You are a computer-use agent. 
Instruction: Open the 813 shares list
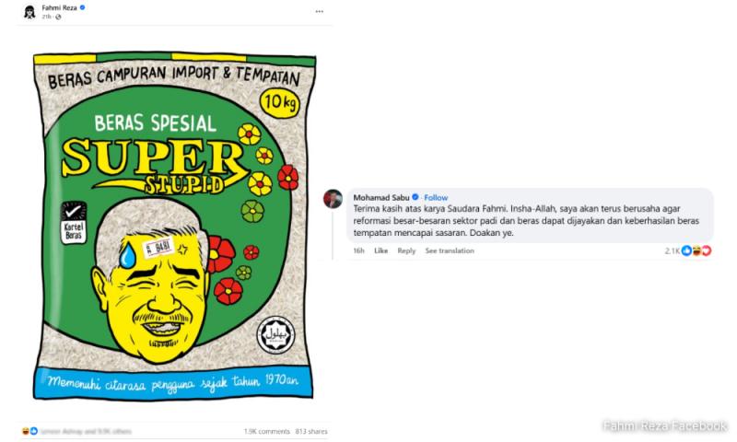click(x=311, y=431)
